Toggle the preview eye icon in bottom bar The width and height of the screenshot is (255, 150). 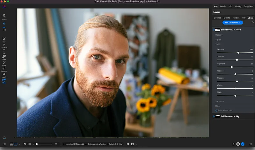point(128,144)
